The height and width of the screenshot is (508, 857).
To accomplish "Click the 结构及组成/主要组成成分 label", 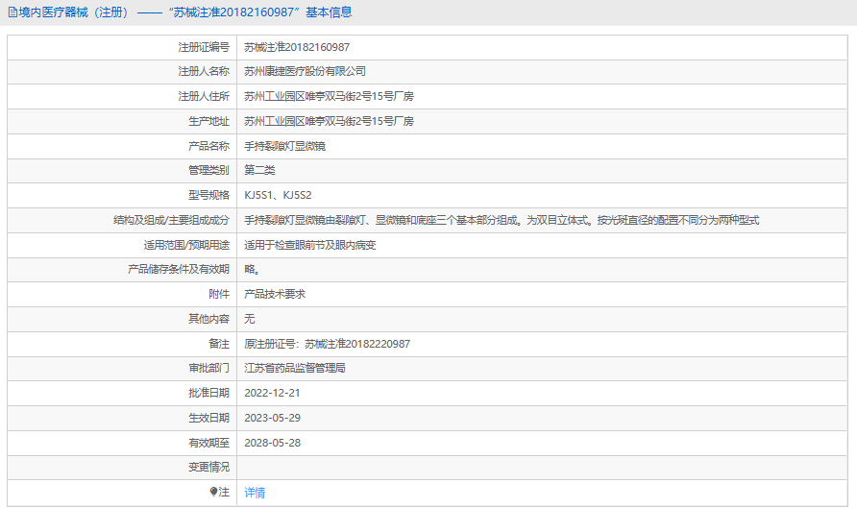I will click(x=172, y=221).
